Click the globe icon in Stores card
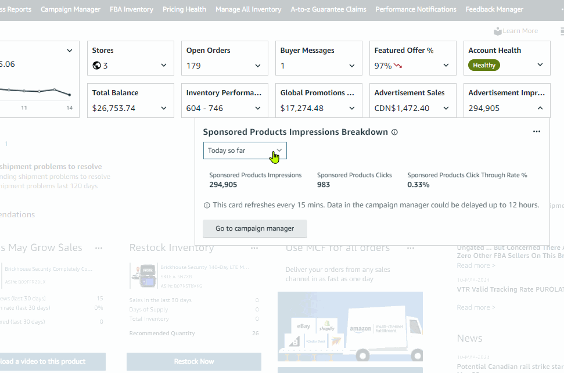This screenshot has width=564, height=373. (x=96, y=66)
